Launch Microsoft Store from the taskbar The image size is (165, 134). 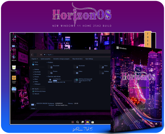[x=93, y=122]
